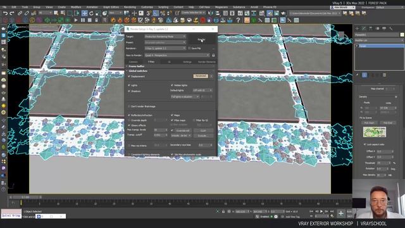Toggle the Maps checkbox
This screenshot has width=405, height=228.
click(x=172, y=115)
